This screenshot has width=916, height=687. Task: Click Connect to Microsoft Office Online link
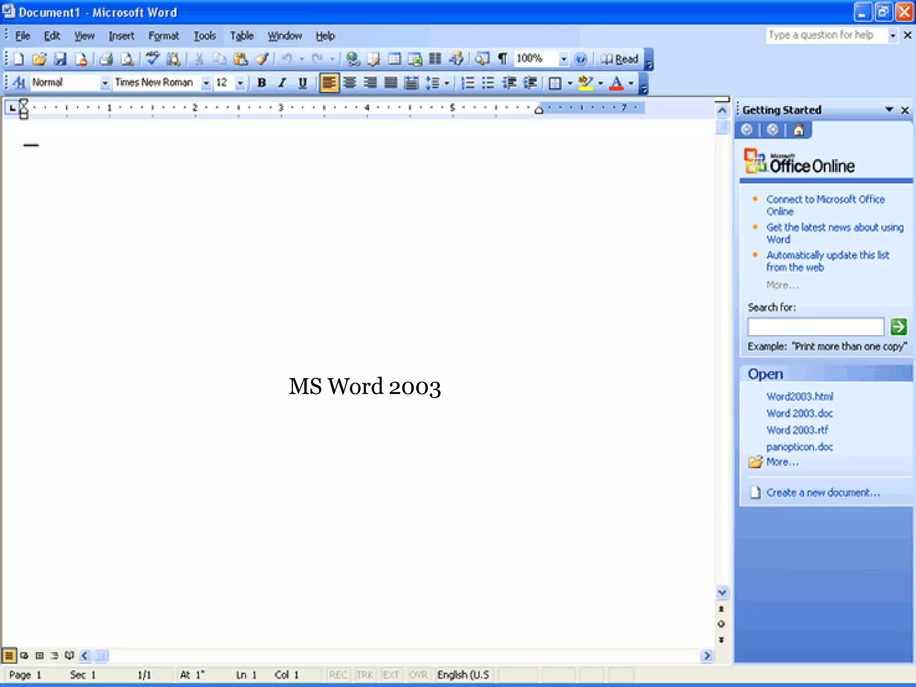point(825,205)
